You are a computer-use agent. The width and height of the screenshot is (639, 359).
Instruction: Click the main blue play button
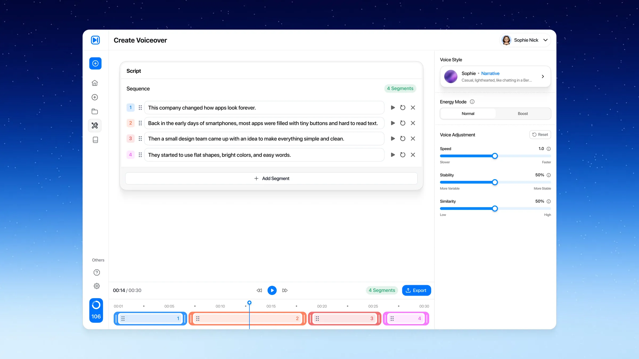click(x=272, y=290)
